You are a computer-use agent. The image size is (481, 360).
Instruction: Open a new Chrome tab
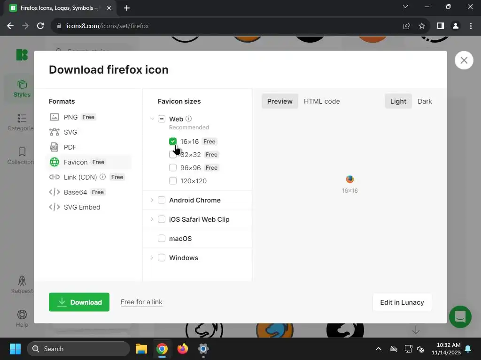click(x=127, y=8)
